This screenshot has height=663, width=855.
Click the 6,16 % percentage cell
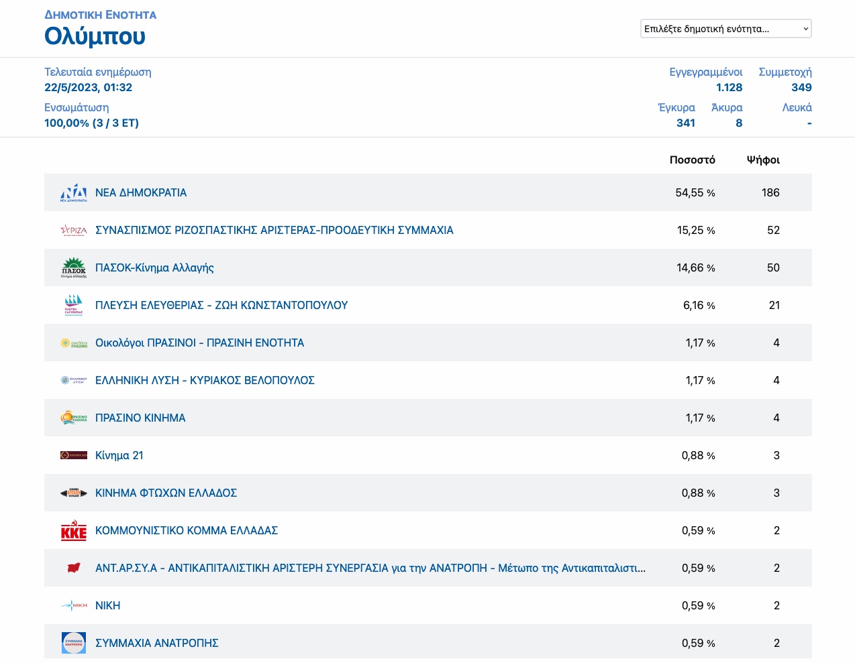pos(699,305)
